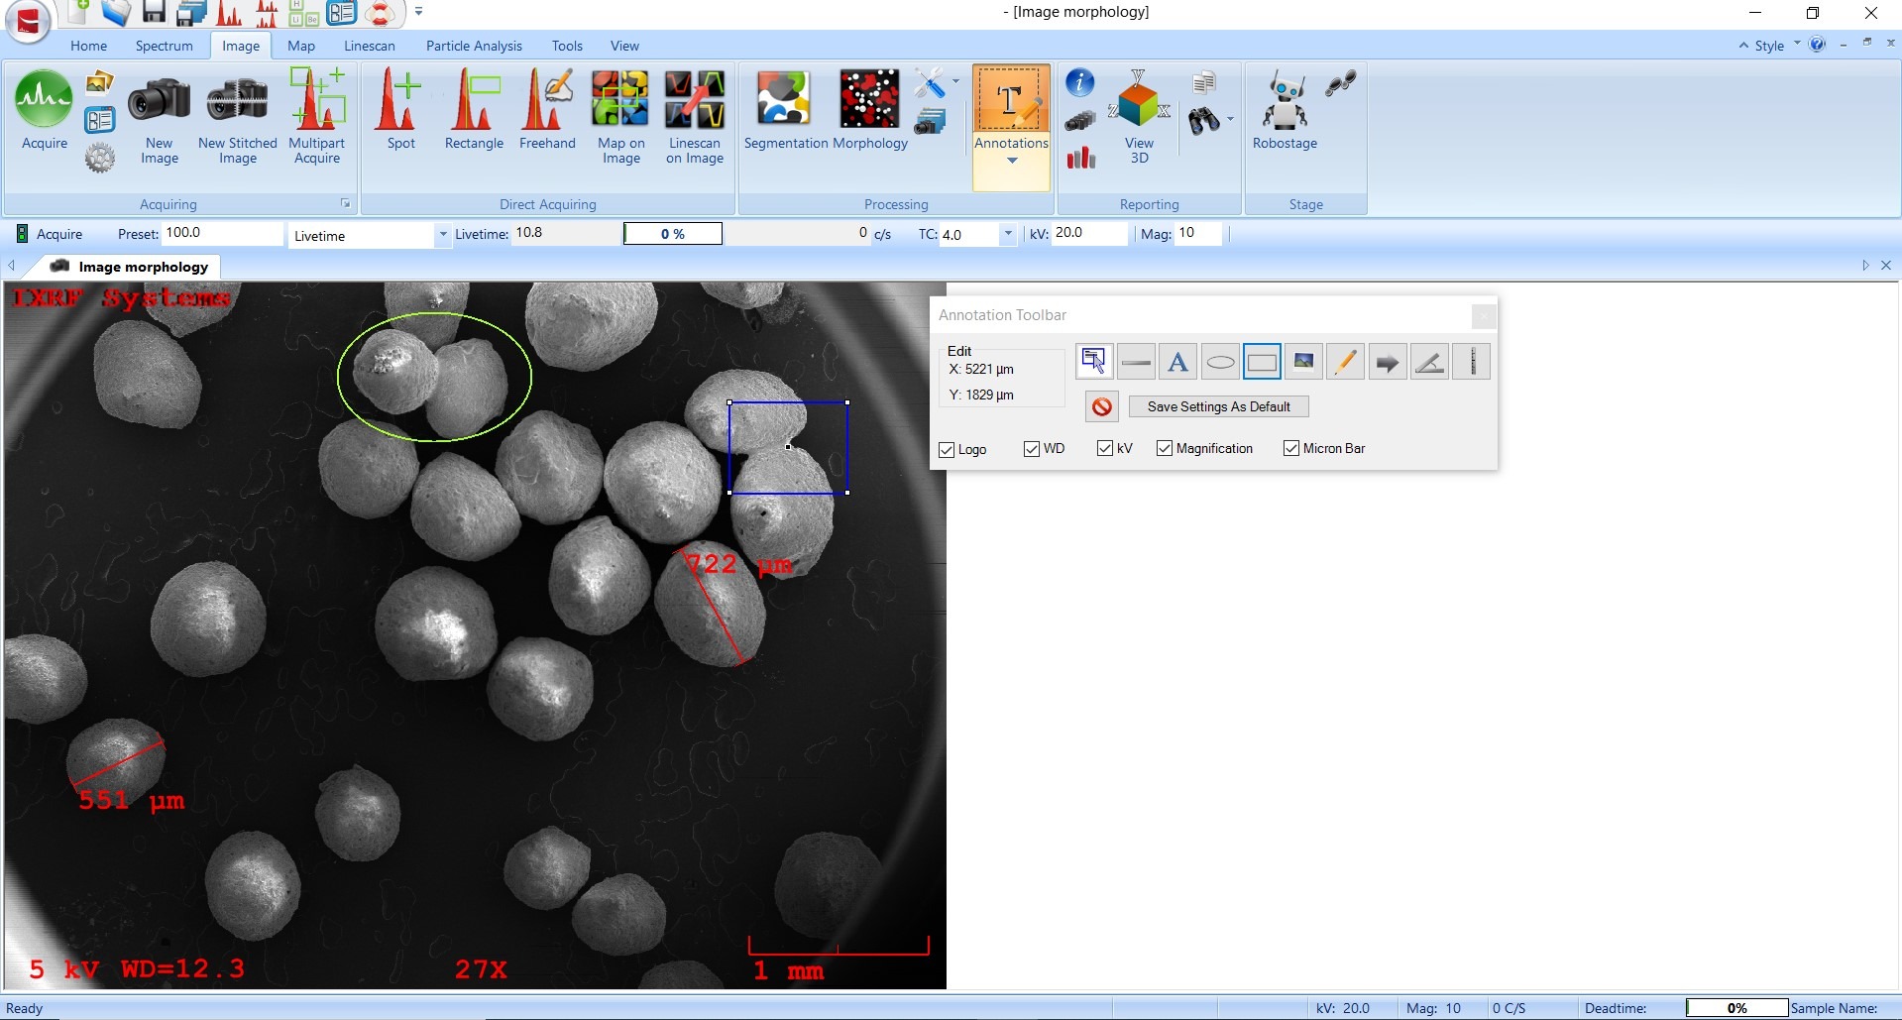The height and width of the screenshot is (1020, 1902).
Task: Expand the Acquiring group dialog launcher
Action: tap(346, 203)
